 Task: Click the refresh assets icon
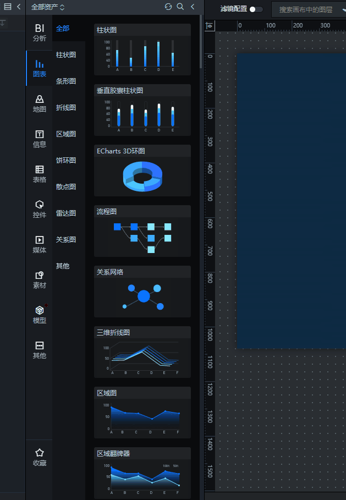[x=168, y=7]
